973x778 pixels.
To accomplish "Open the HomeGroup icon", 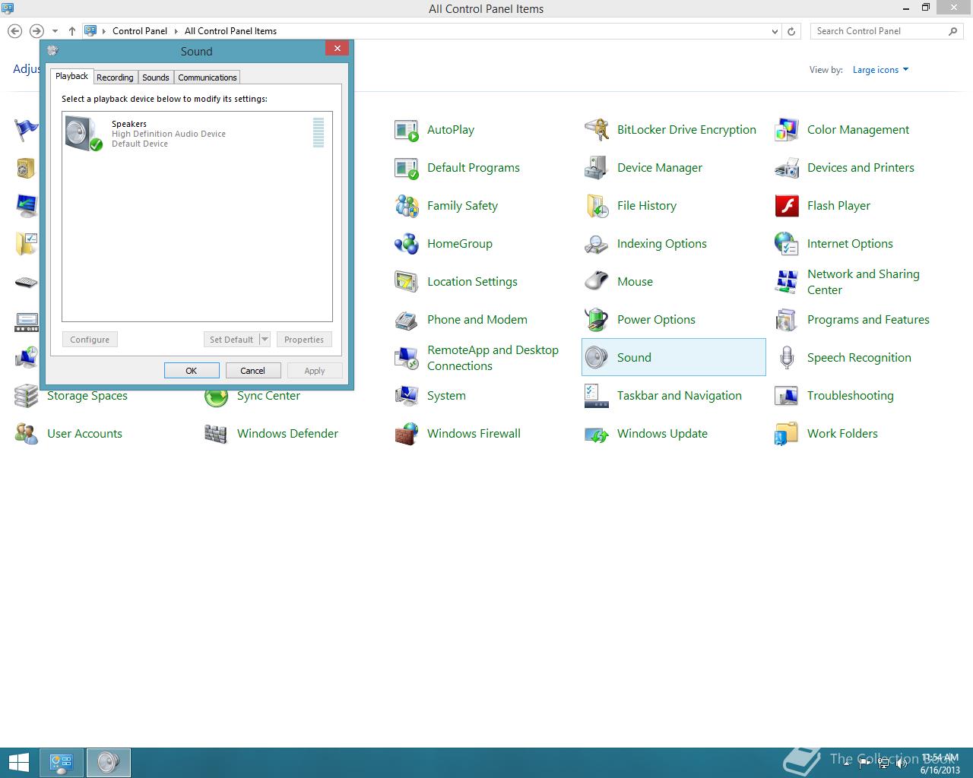I will pos(407,244).
